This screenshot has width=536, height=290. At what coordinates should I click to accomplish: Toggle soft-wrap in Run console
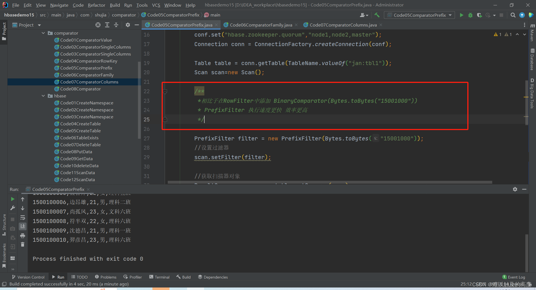tap(23, 217)
